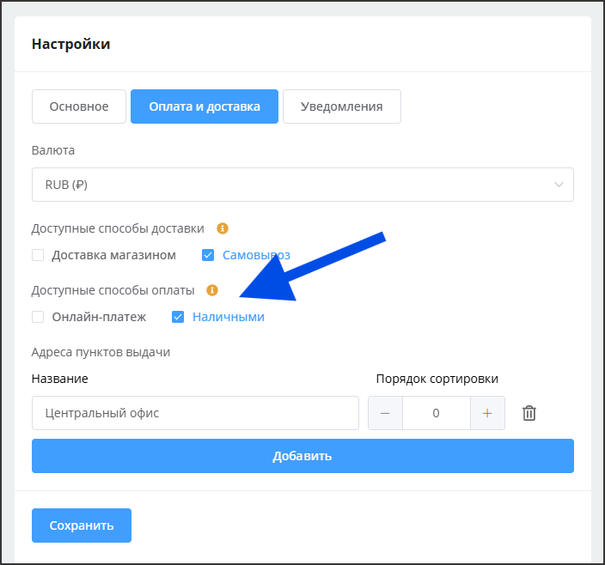The image size is (605, 565).
Task: Click info icon beside Доступные способы оплаты
Action: (213, 290)
